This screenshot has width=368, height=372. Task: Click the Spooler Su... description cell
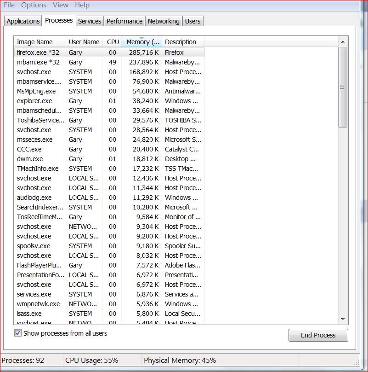click(x=182, y=246)
